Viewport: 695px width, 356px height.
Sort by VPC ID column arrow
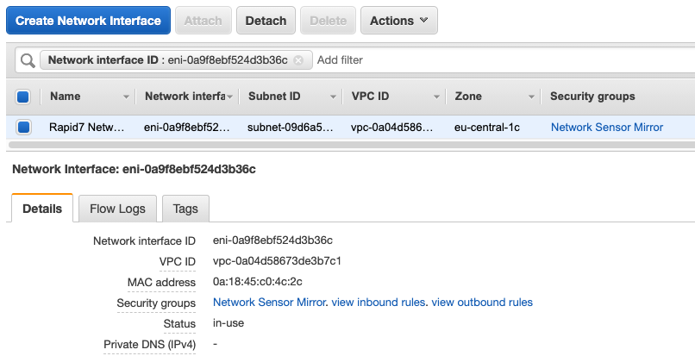[x=437, y=97]
